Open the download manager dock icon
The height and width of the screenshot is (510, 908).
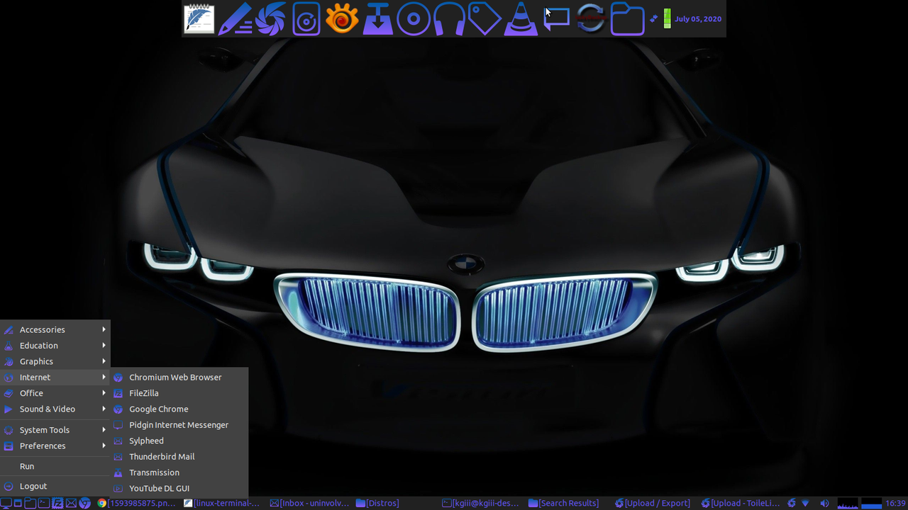point(378,19)
